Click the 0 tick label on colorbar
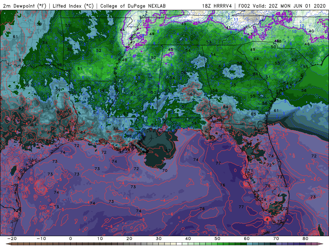329x246 pixels. [70, 239]
